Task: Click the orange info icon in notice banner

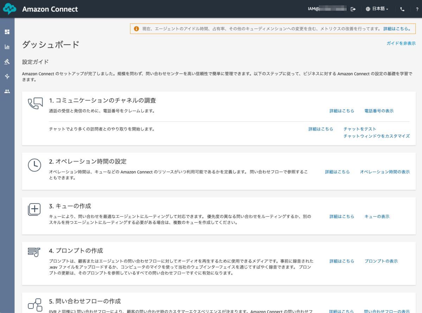Action: (136, 28)
